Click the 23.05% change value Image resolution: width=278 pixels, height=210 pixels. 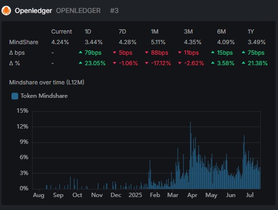coord(95,63)
